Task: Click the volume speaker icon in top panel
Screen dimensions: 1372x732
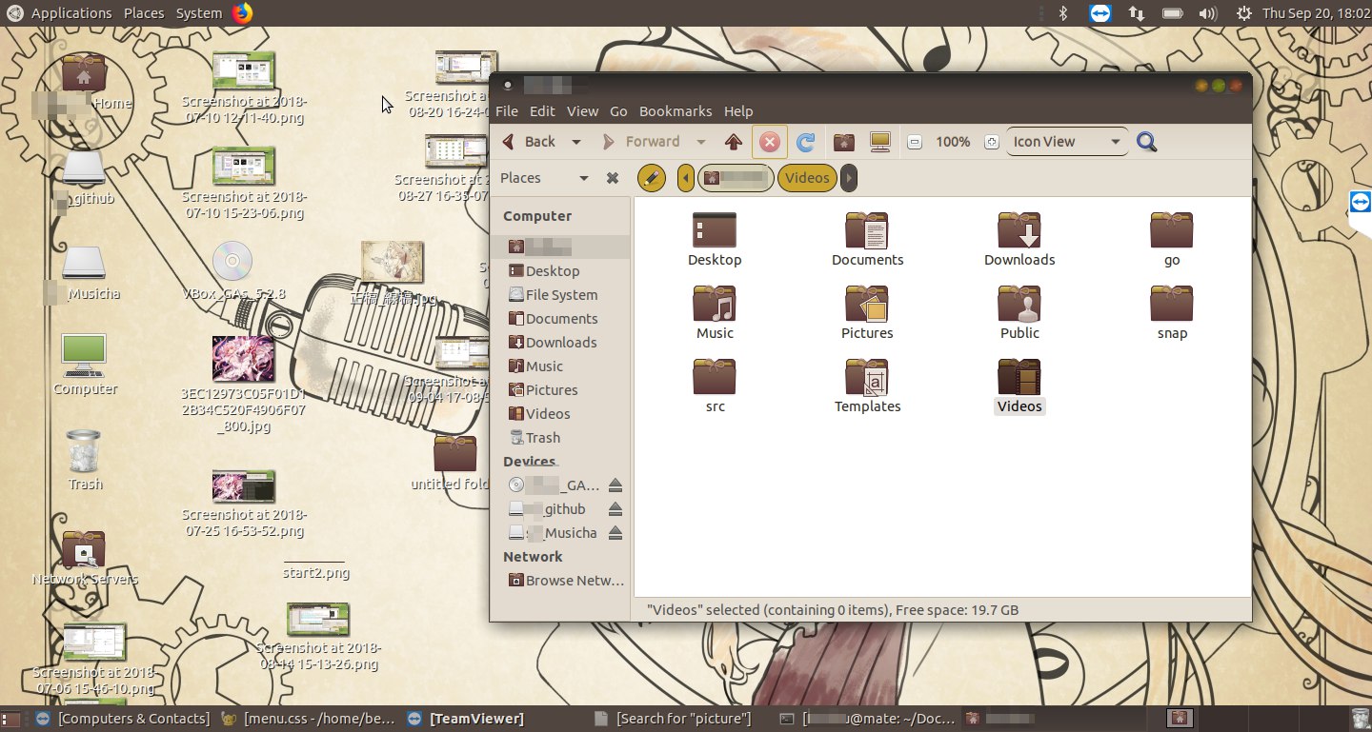Action: [x=1208, y=13]
